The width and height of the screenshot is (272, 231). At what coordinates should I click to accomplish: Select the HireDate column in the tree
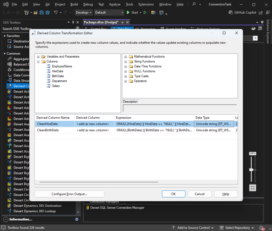click(57, 71)
